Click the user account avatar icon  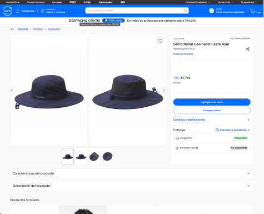point(211,11)
